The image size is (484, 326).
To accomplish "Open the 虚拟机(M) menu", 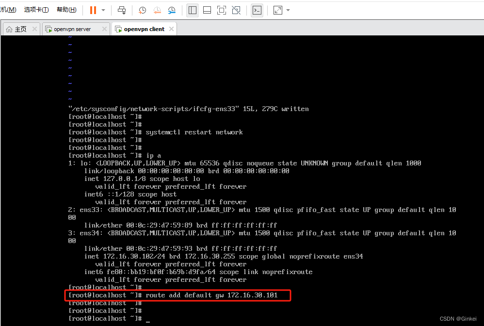I will coord(8,10).
